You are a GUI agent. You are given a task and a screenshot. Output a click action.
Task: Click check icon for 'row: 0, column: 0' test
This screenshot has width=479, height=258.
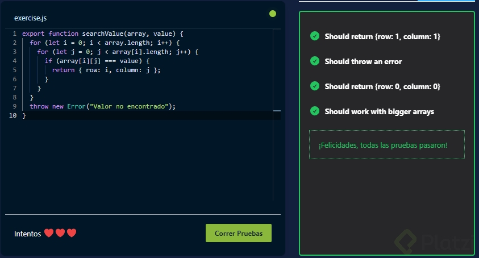[315, 86]
